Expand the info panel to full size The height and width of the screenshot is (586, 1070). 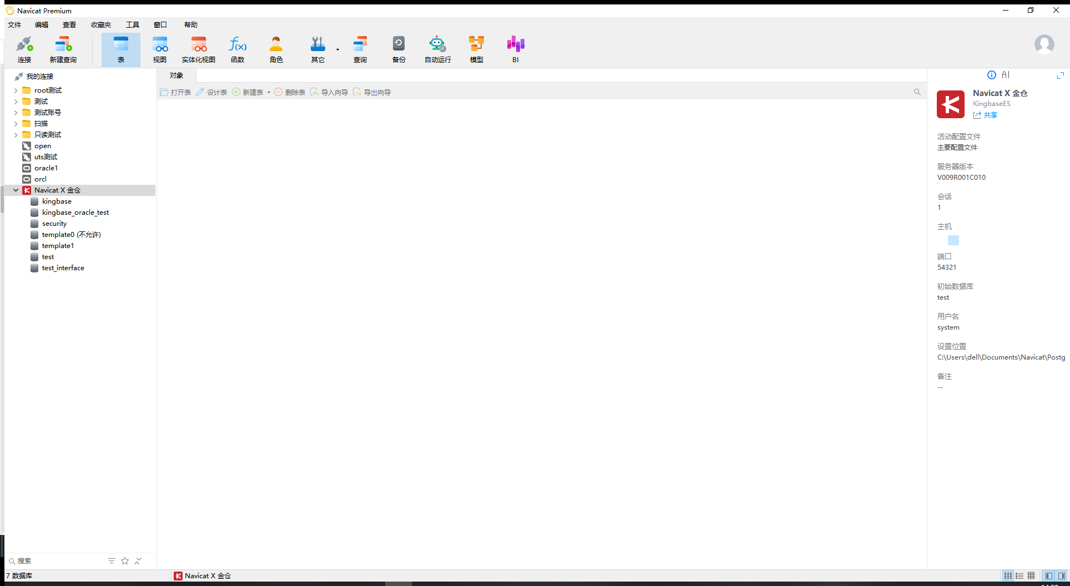[1061, 75]
